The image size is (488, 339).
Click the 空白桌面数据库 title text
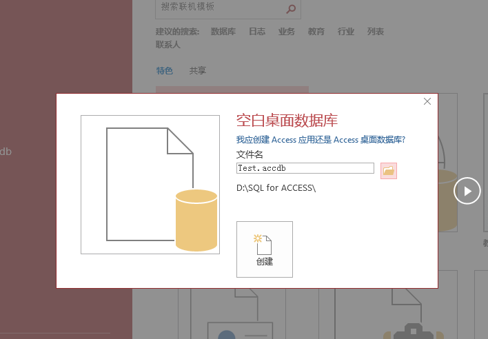point(287,121)
